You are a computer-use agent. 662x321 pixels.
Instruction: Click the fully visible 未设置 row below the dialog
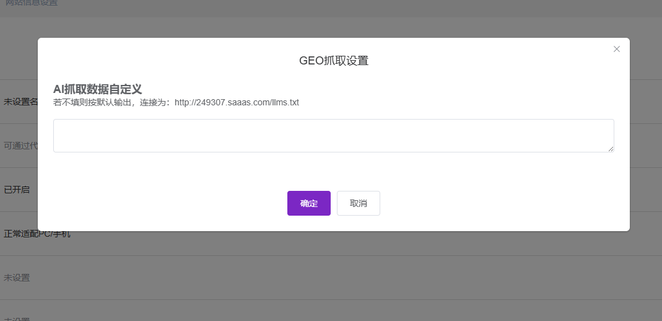pos(17,278)
